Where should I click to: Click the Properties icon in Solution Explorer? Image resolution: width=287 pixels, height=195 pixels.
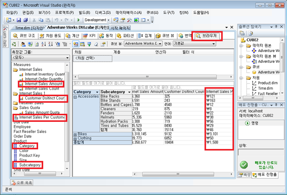(x=242, y=33)
